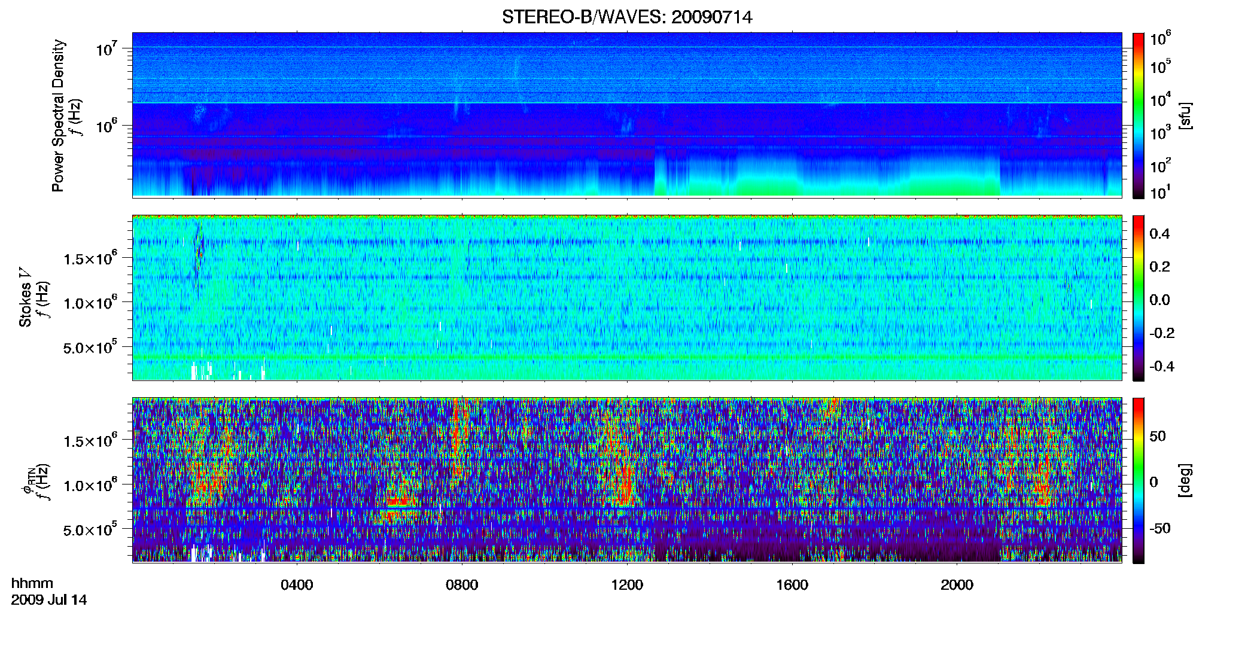Click the 1600 time tick label
Viewport: 1254px width, 646px height.
click(x=792, y=585)
